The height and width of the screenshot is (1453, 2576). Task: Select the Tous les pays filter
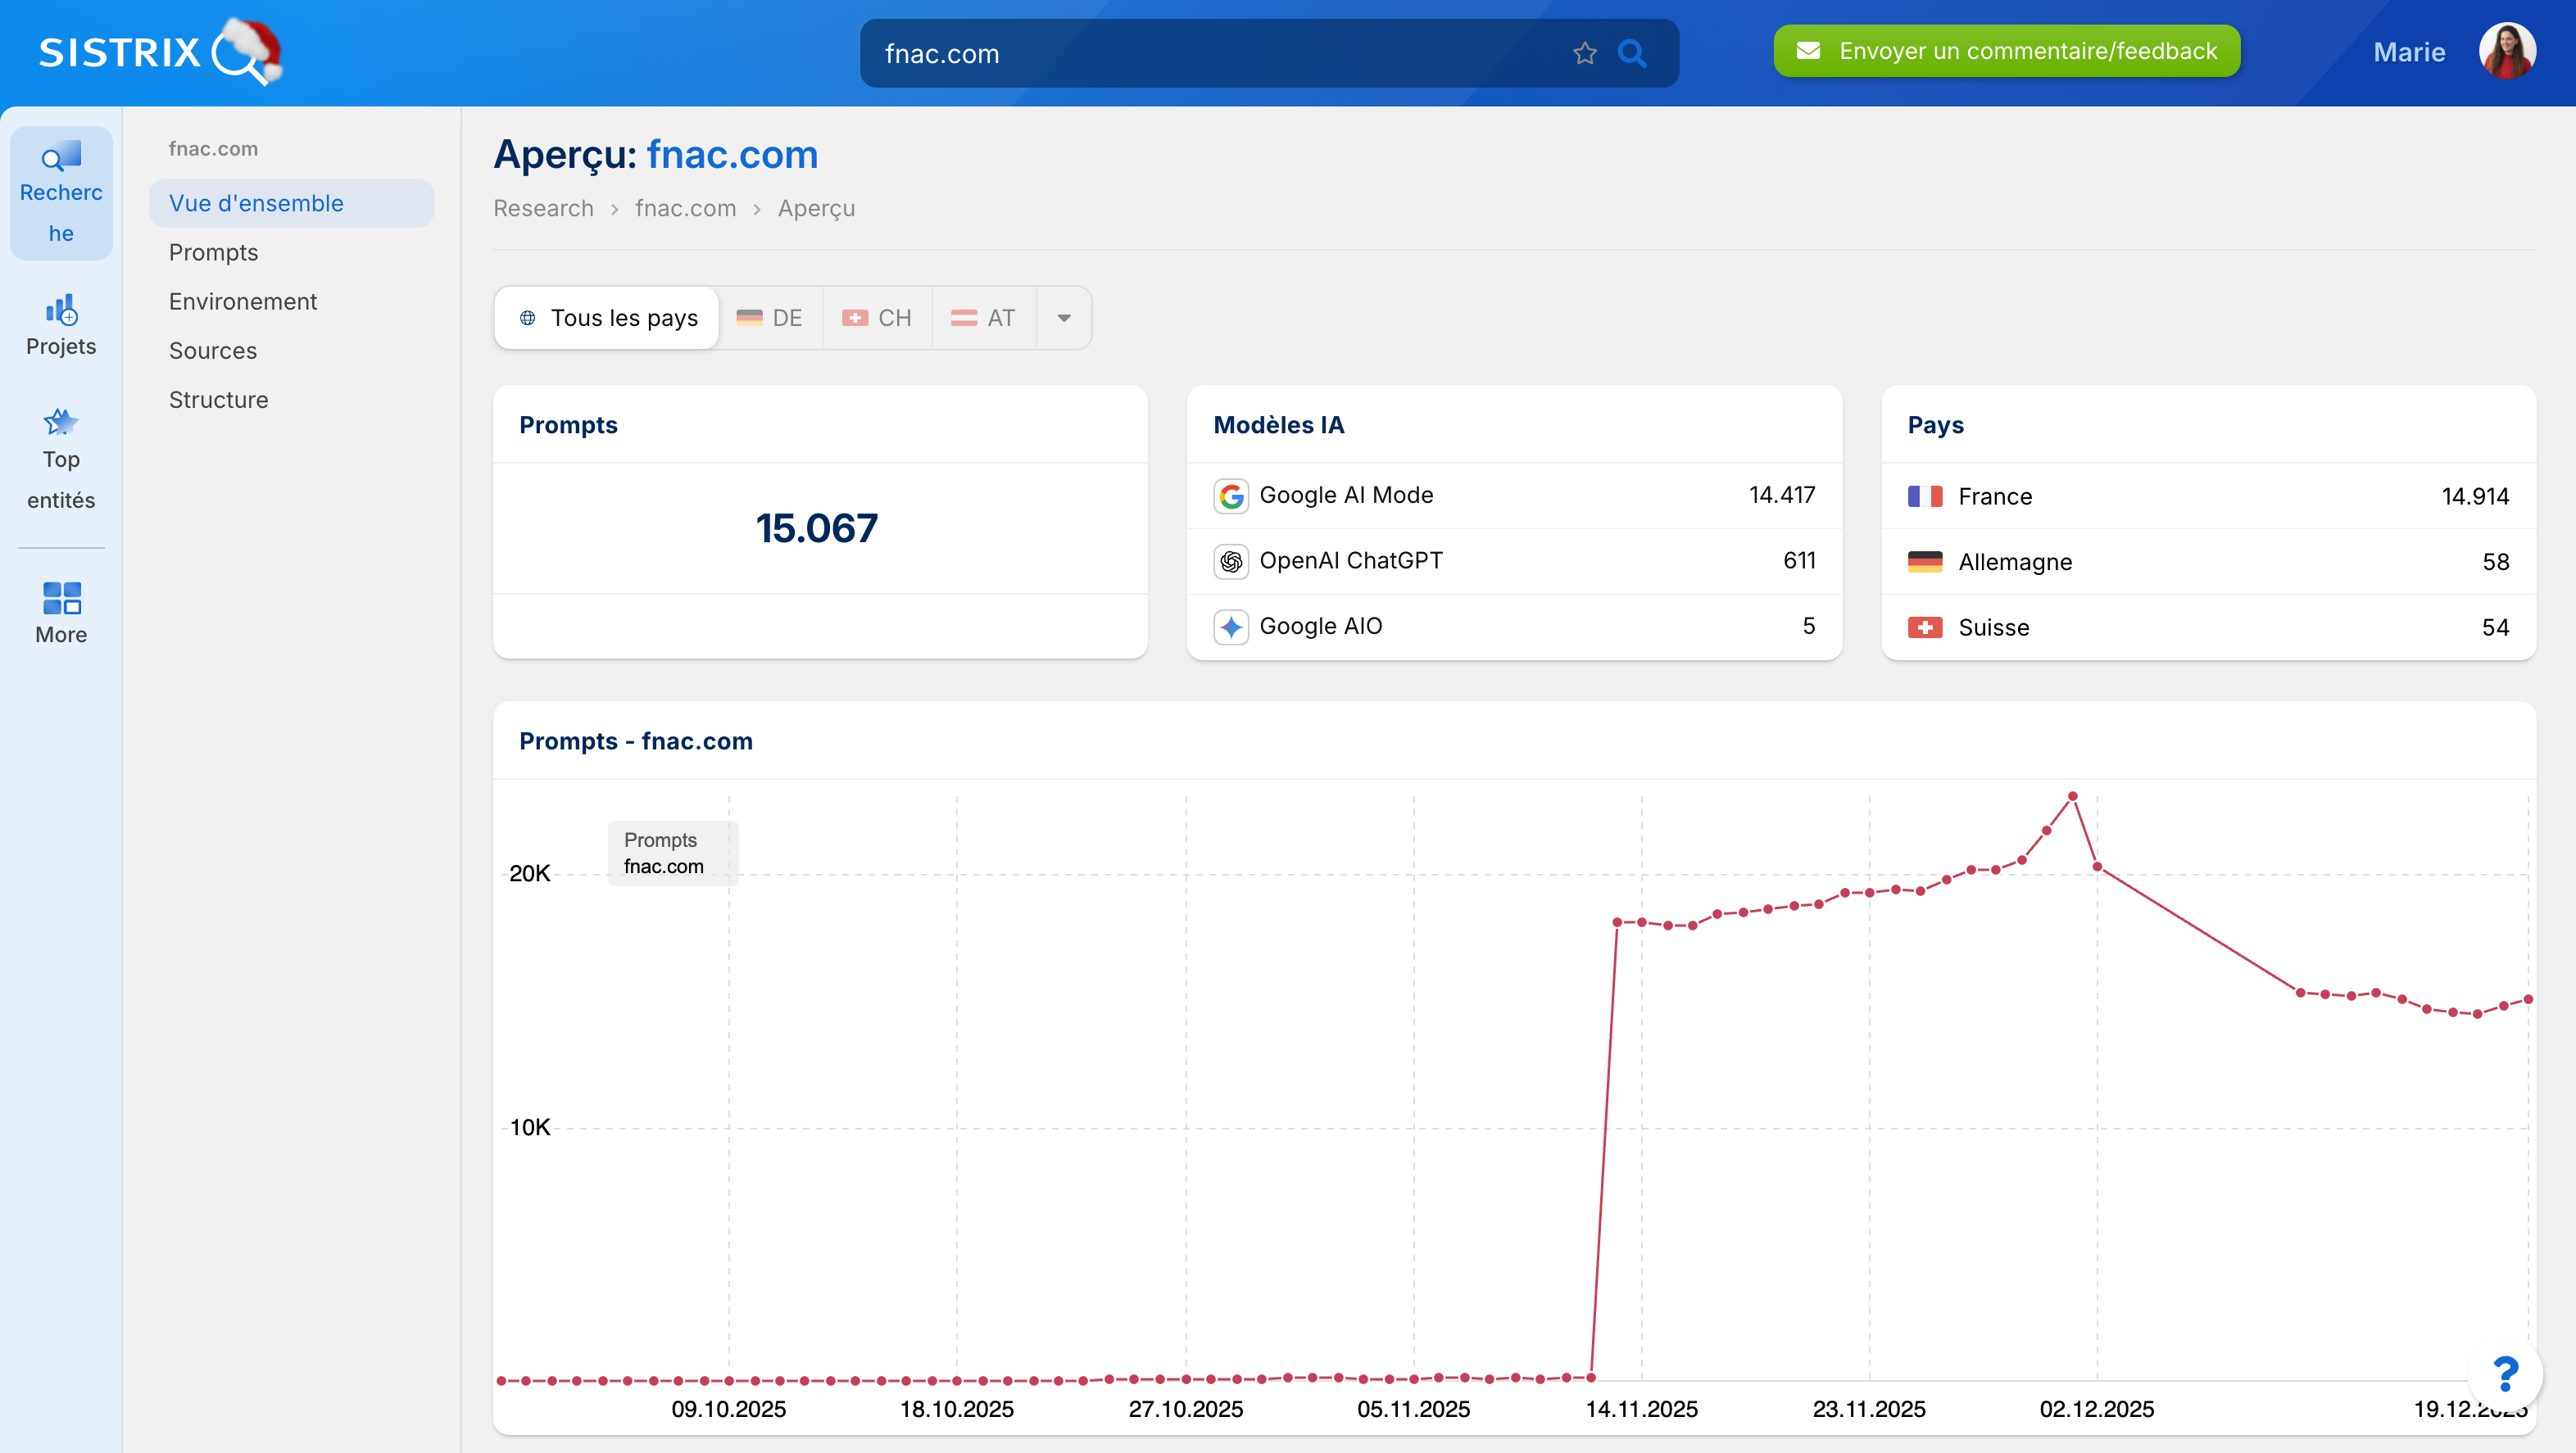coord(607,318)
